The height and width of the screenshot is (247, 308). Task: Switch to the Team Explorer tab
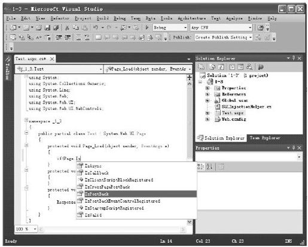[265, 138]
